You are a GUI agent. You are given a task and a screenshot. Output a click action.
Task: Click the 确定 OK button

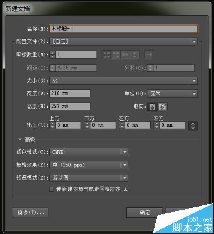click(x=145, y=213)
